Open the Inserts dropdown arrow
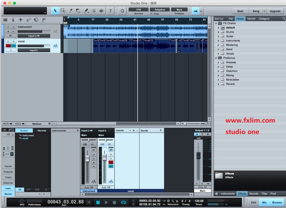The image size is (286, 208). [x=130, y=130]
